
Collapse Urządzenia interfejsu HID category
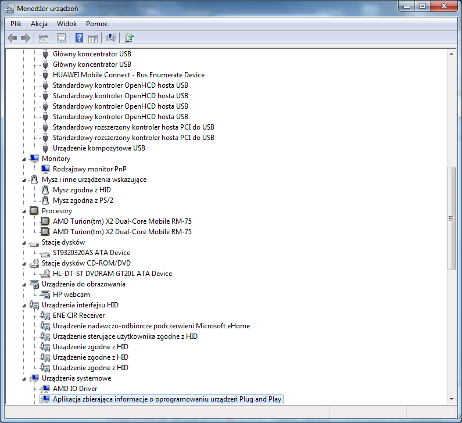[x=24, y=306]
